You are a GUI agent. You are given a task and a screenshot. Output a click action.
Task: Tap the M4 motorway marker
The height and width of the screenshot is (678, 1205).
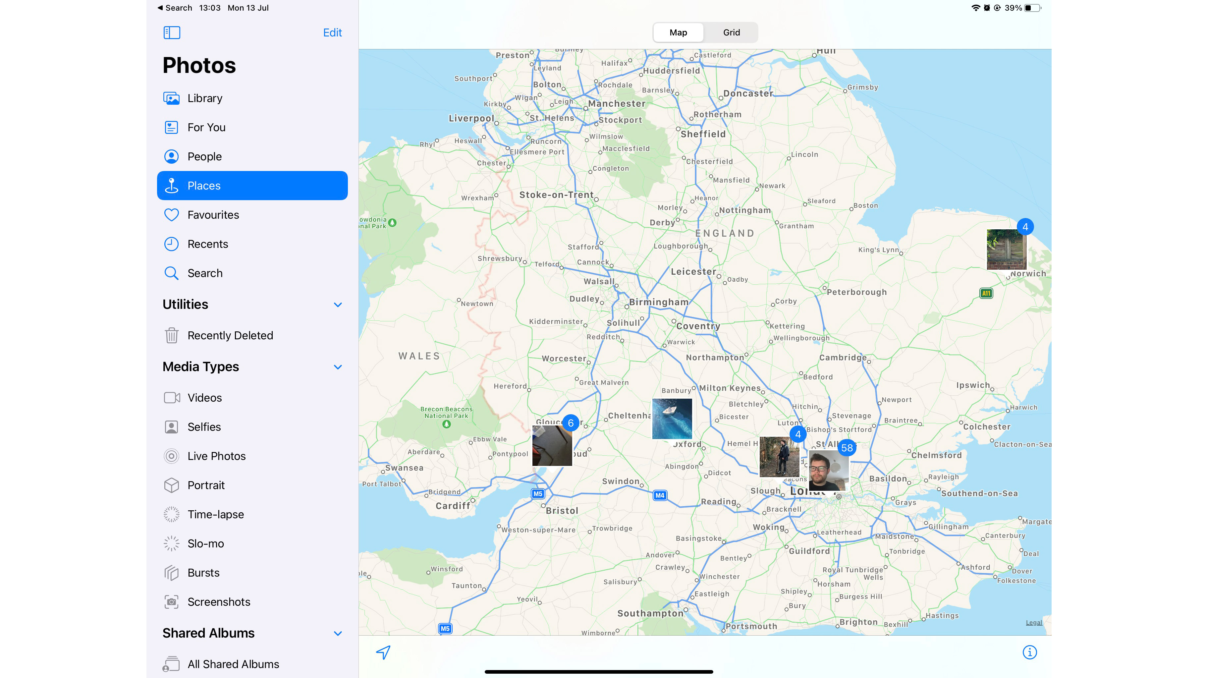660,495
